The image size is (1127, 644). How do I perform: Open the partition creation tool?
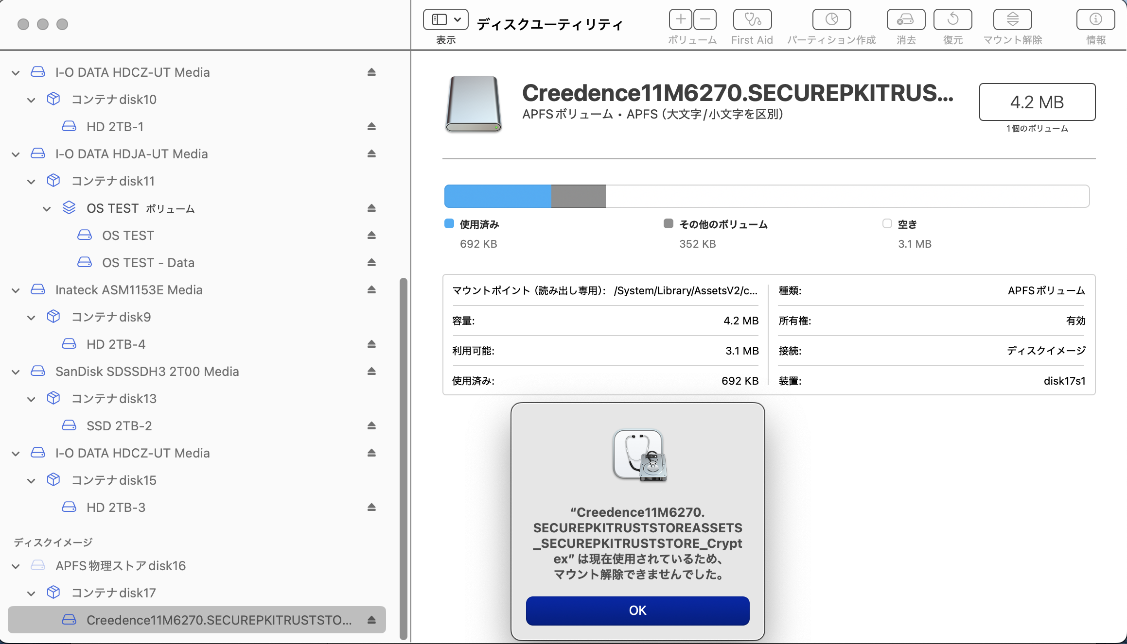point(831,20)
